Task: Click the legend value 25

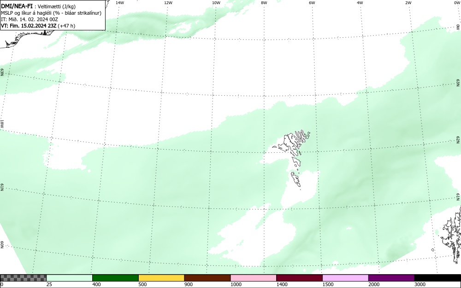Action: pos(49,284)
